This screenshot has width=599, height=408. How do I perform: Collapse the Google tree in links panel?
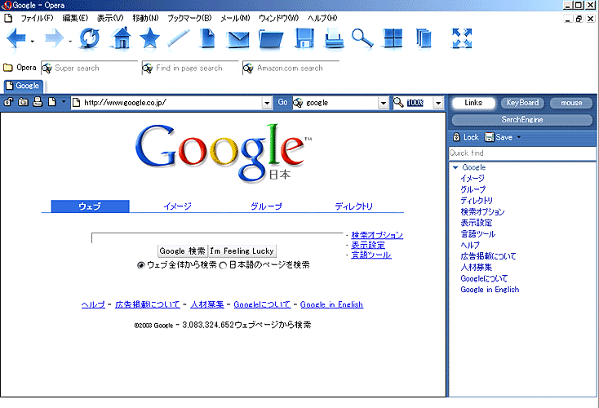(455, 167)
